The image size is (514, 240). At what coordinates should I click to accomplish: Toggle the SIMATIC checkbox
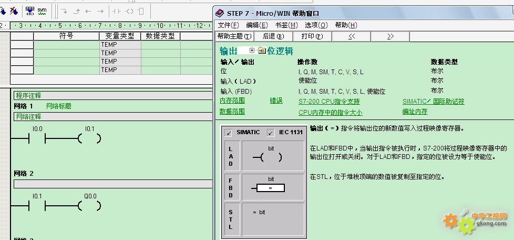(229, 133)
